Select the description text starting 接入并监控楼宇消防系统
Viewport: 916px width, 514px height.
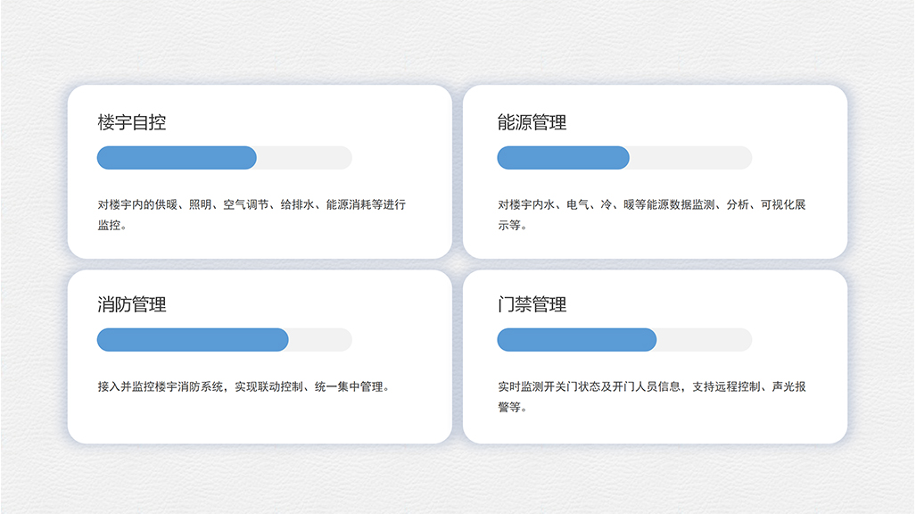coord(243,387)
